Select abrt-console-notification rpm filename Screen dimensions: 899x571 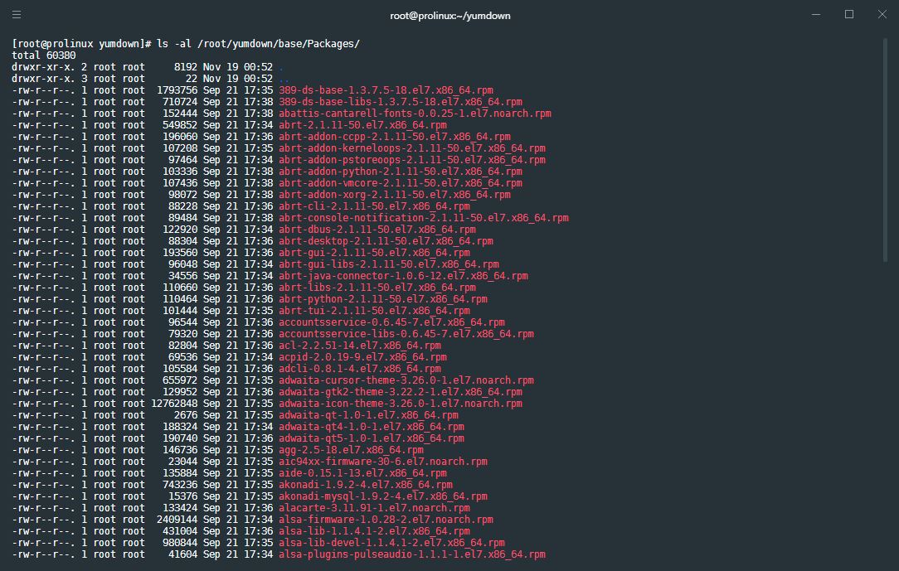tap(424, 218)
